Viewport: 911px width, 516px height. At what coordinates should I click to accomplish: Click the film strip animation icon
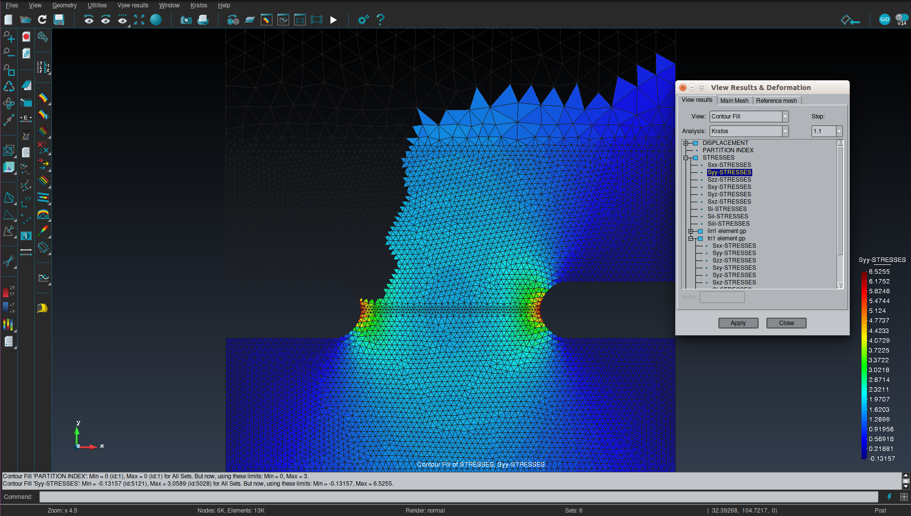[317, 20]
